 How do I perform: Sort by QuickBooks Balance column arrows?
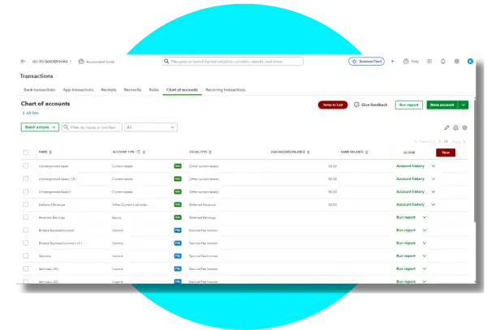(308, 152)
